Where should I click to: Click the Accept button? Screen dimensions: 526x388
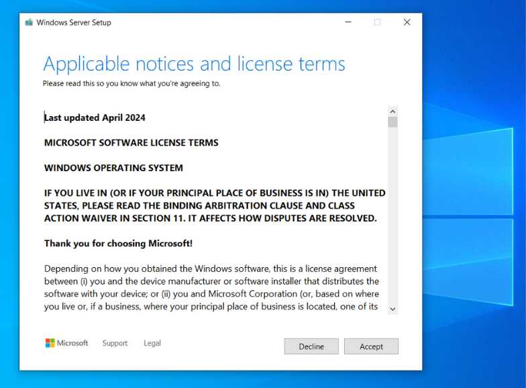pos(371,346)
